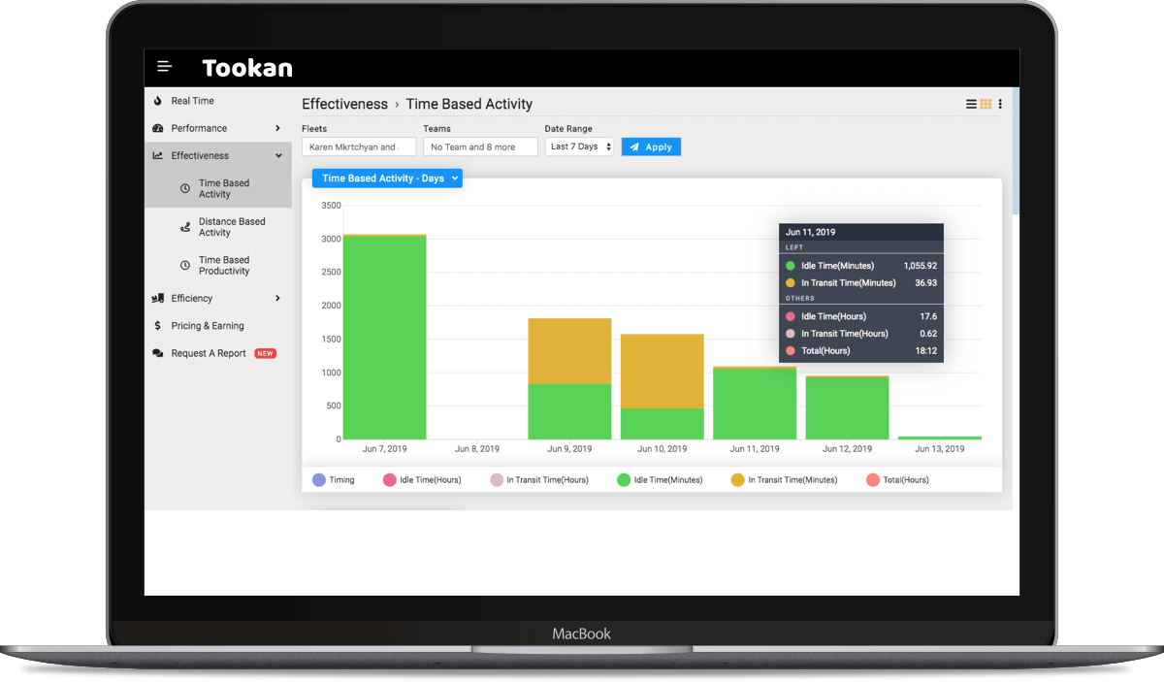The width and height of the screenshot is (1164, 682).
Task: Click the Timing legend color dot
Action: click(319, 480)
